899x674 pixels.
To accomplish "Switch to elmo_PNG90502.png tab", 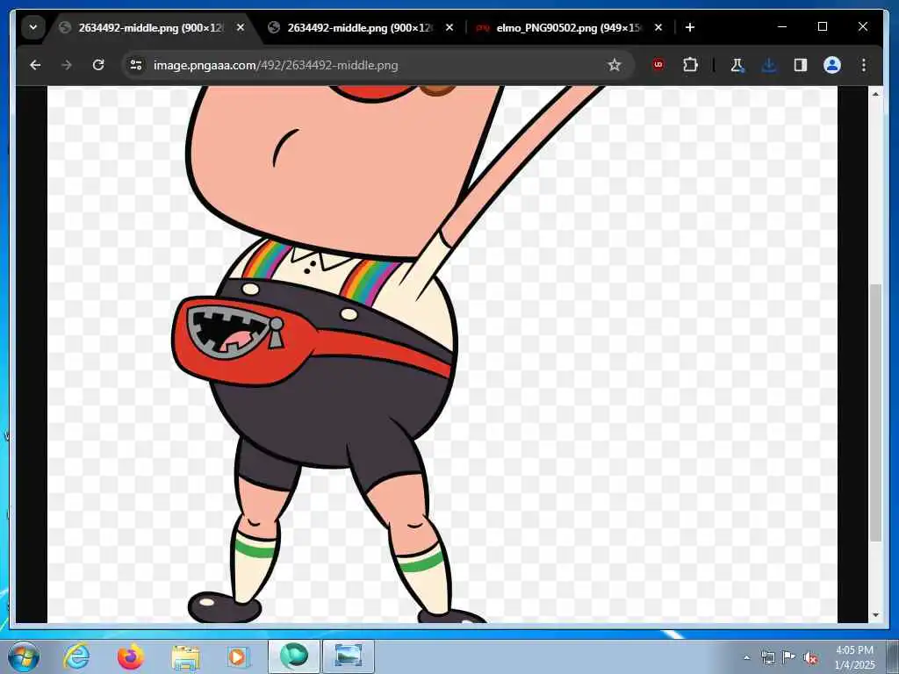I will 569,27.
